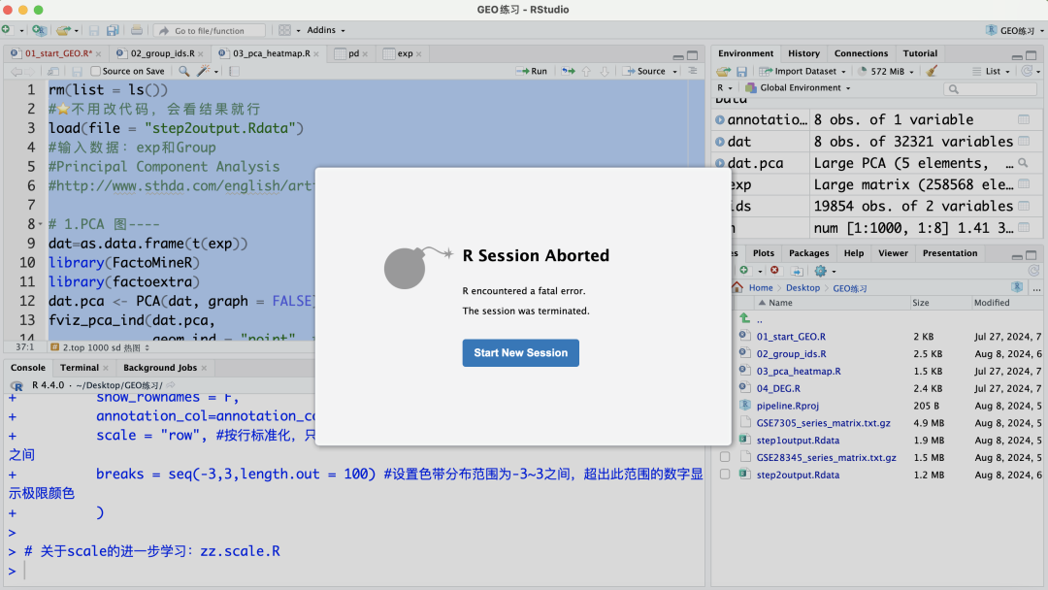1048x590 pixels.
Task: Click browse path ellipsis in Files pane
Action: (1036, 288)
